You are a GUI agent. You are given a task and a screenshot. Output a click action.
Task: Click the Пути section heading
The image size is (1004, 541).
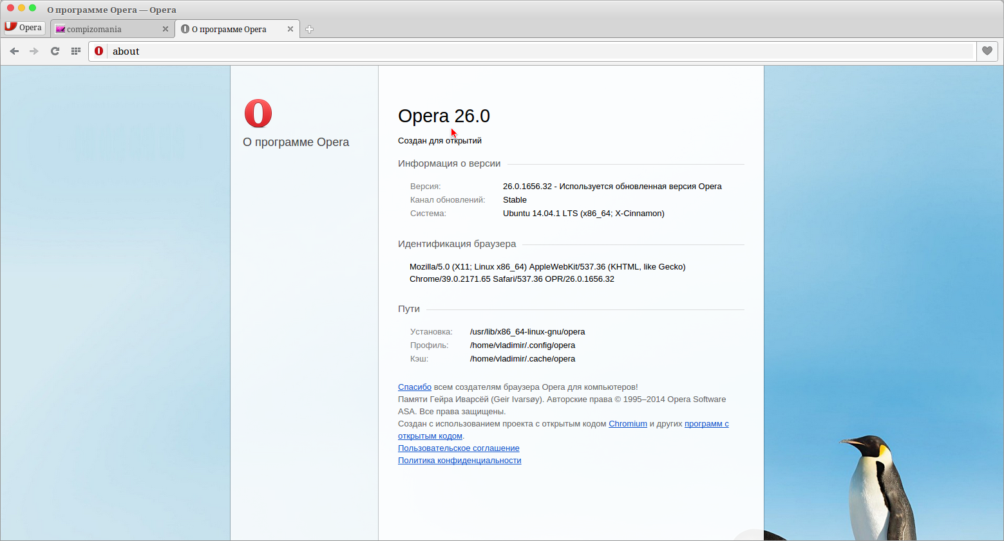409,309
